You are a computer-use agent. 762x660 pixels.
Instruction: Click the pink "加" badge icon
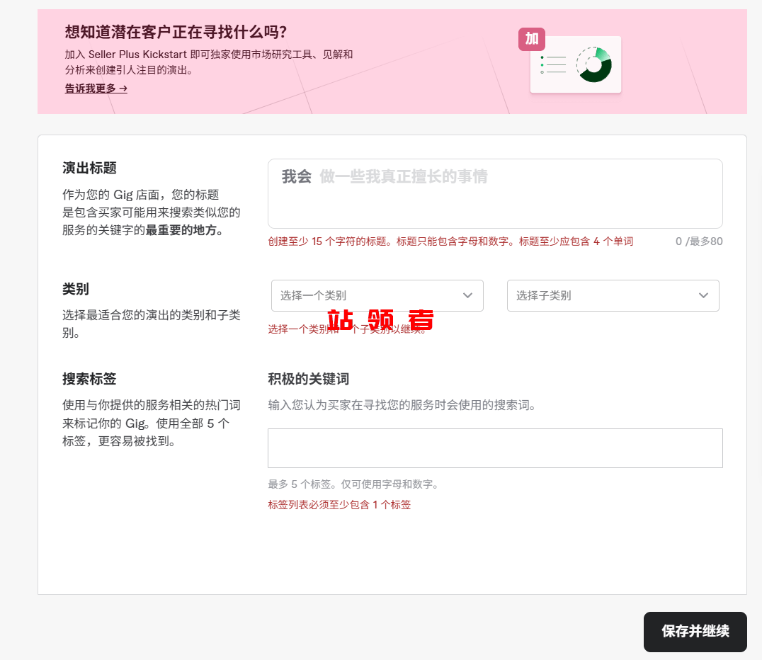coord(532,39)
